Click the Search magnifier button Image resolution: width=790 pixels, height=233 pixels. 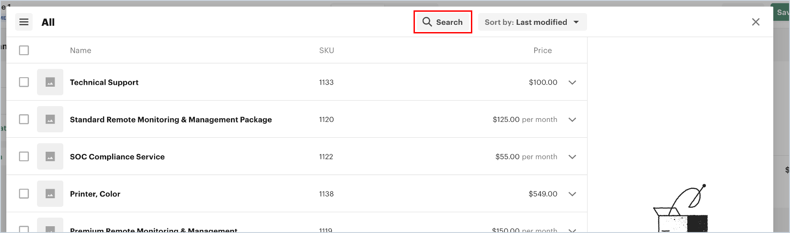(x=442, y=22)
